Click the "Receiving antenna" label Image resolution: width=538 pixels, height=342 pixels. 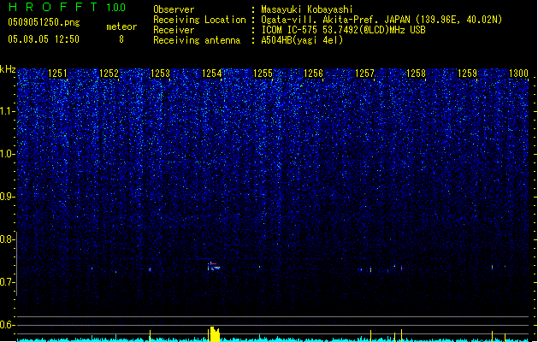(197, 40)
